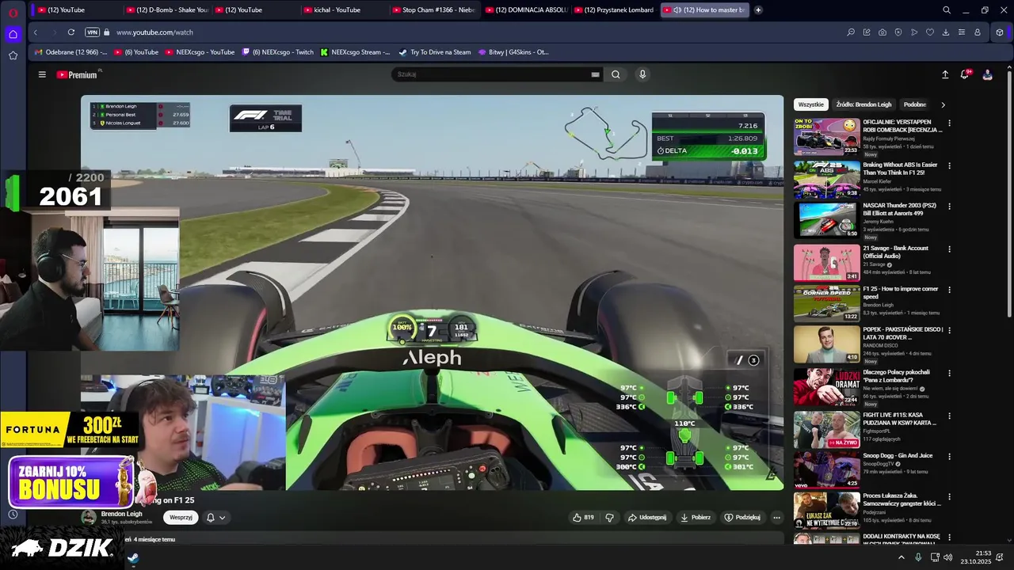1014x570 pixels.
Task: Open options for improve corner speed video
Action: 949,291
